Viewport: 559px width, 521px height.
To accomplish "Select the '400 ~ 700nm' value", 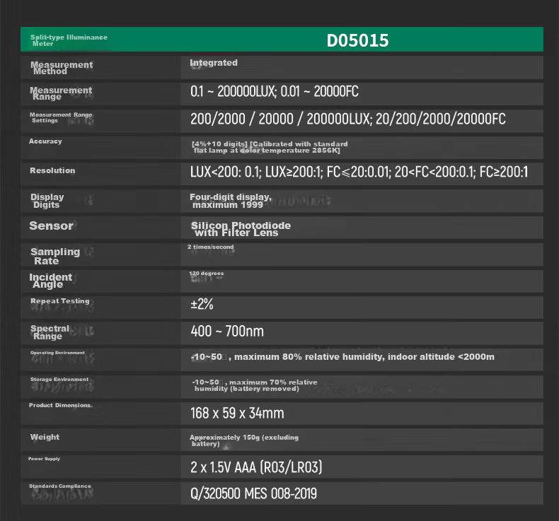I will (227, 331).
